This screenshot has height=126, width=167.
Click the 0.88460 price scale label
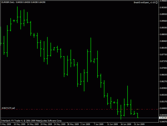tap(163, 41)
